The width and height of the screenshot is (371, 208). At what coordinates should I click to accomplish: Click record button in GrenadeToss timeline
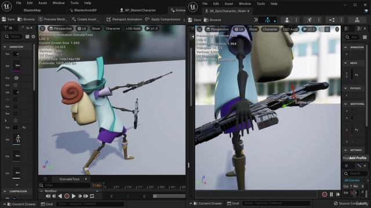coord(67,196)
